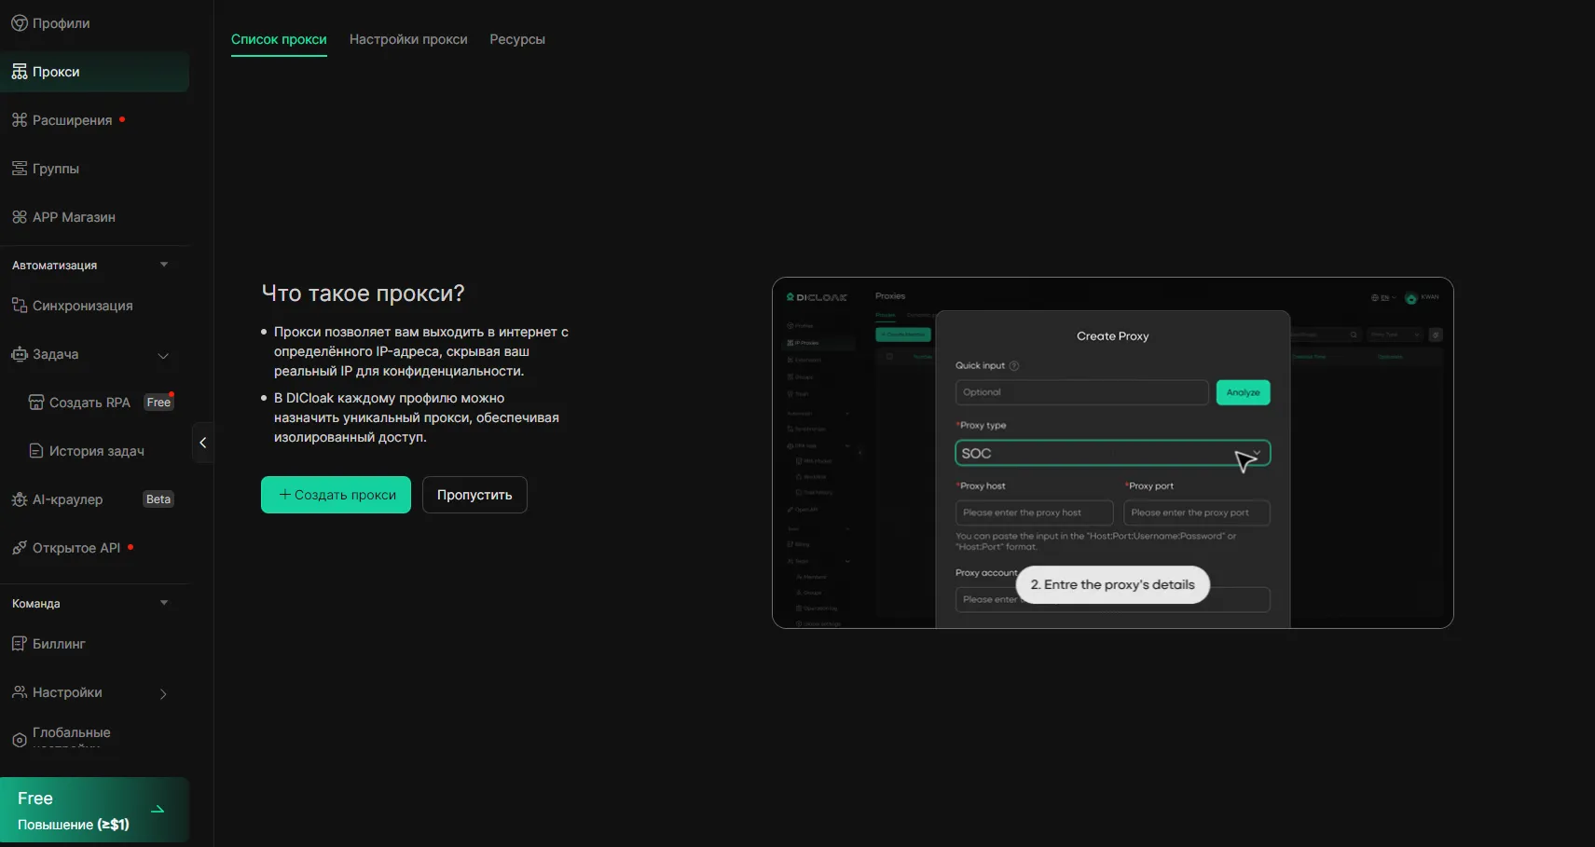Collapse the Команда section arrow
1595x847 pixels.
point(164,603)
